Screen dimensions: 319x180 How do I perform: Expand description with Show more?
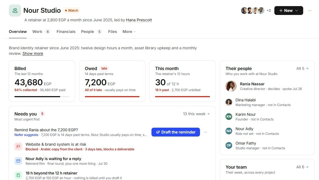(33, 53)
